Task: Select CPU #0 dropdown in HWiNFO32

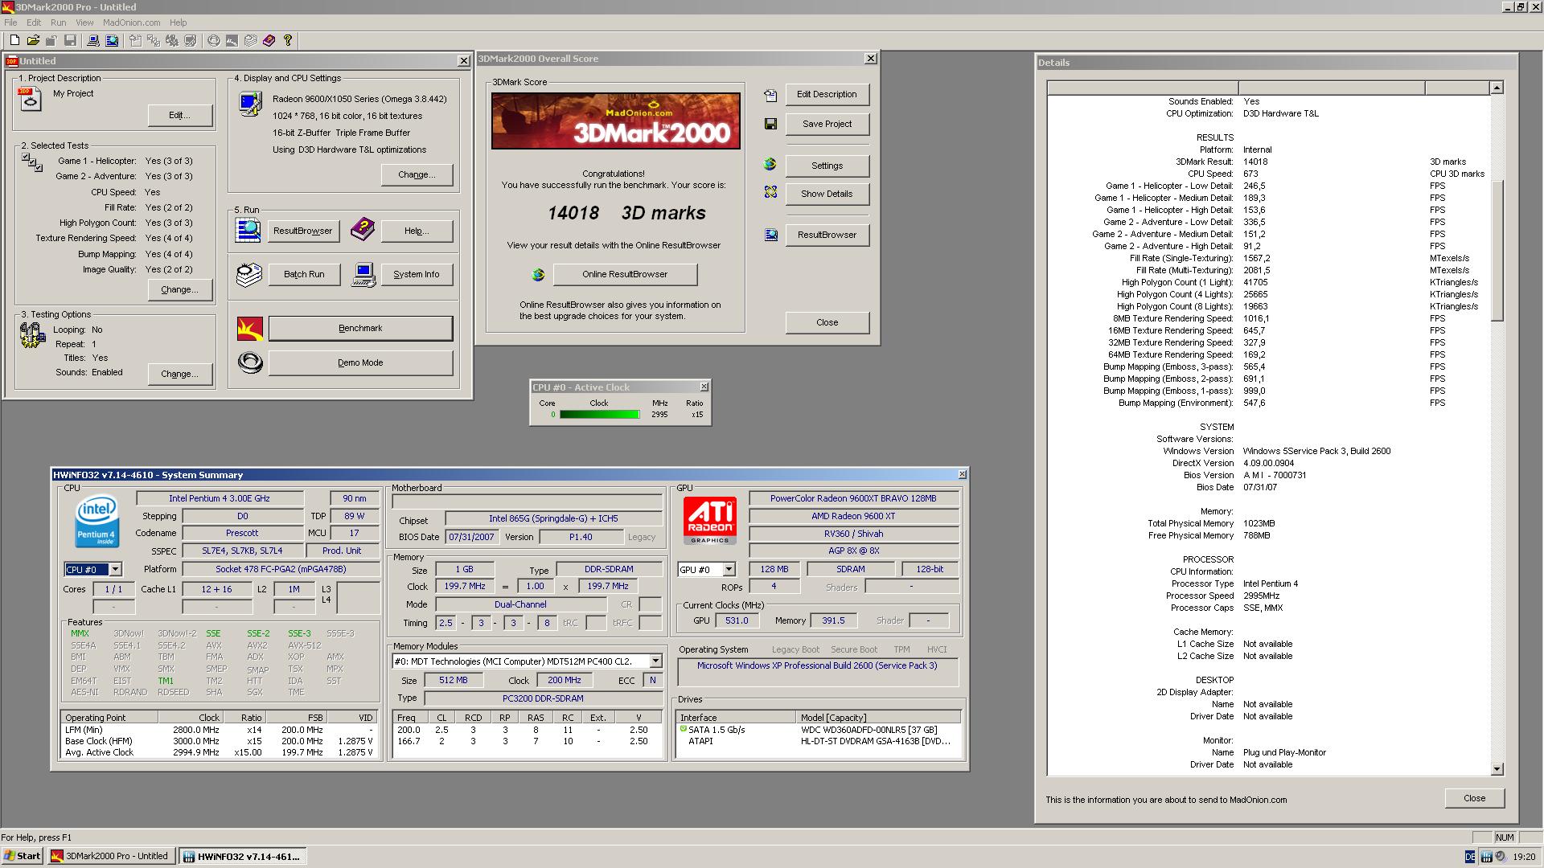Action: (94, 568)
